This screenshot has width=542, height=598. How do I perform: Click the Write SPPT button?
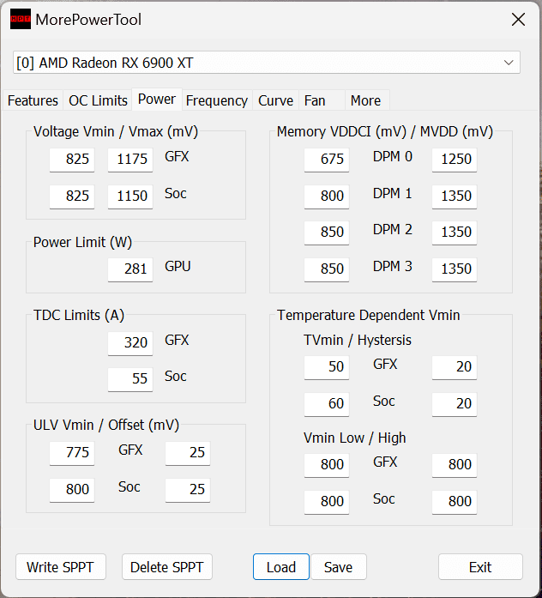coord(61,567)
